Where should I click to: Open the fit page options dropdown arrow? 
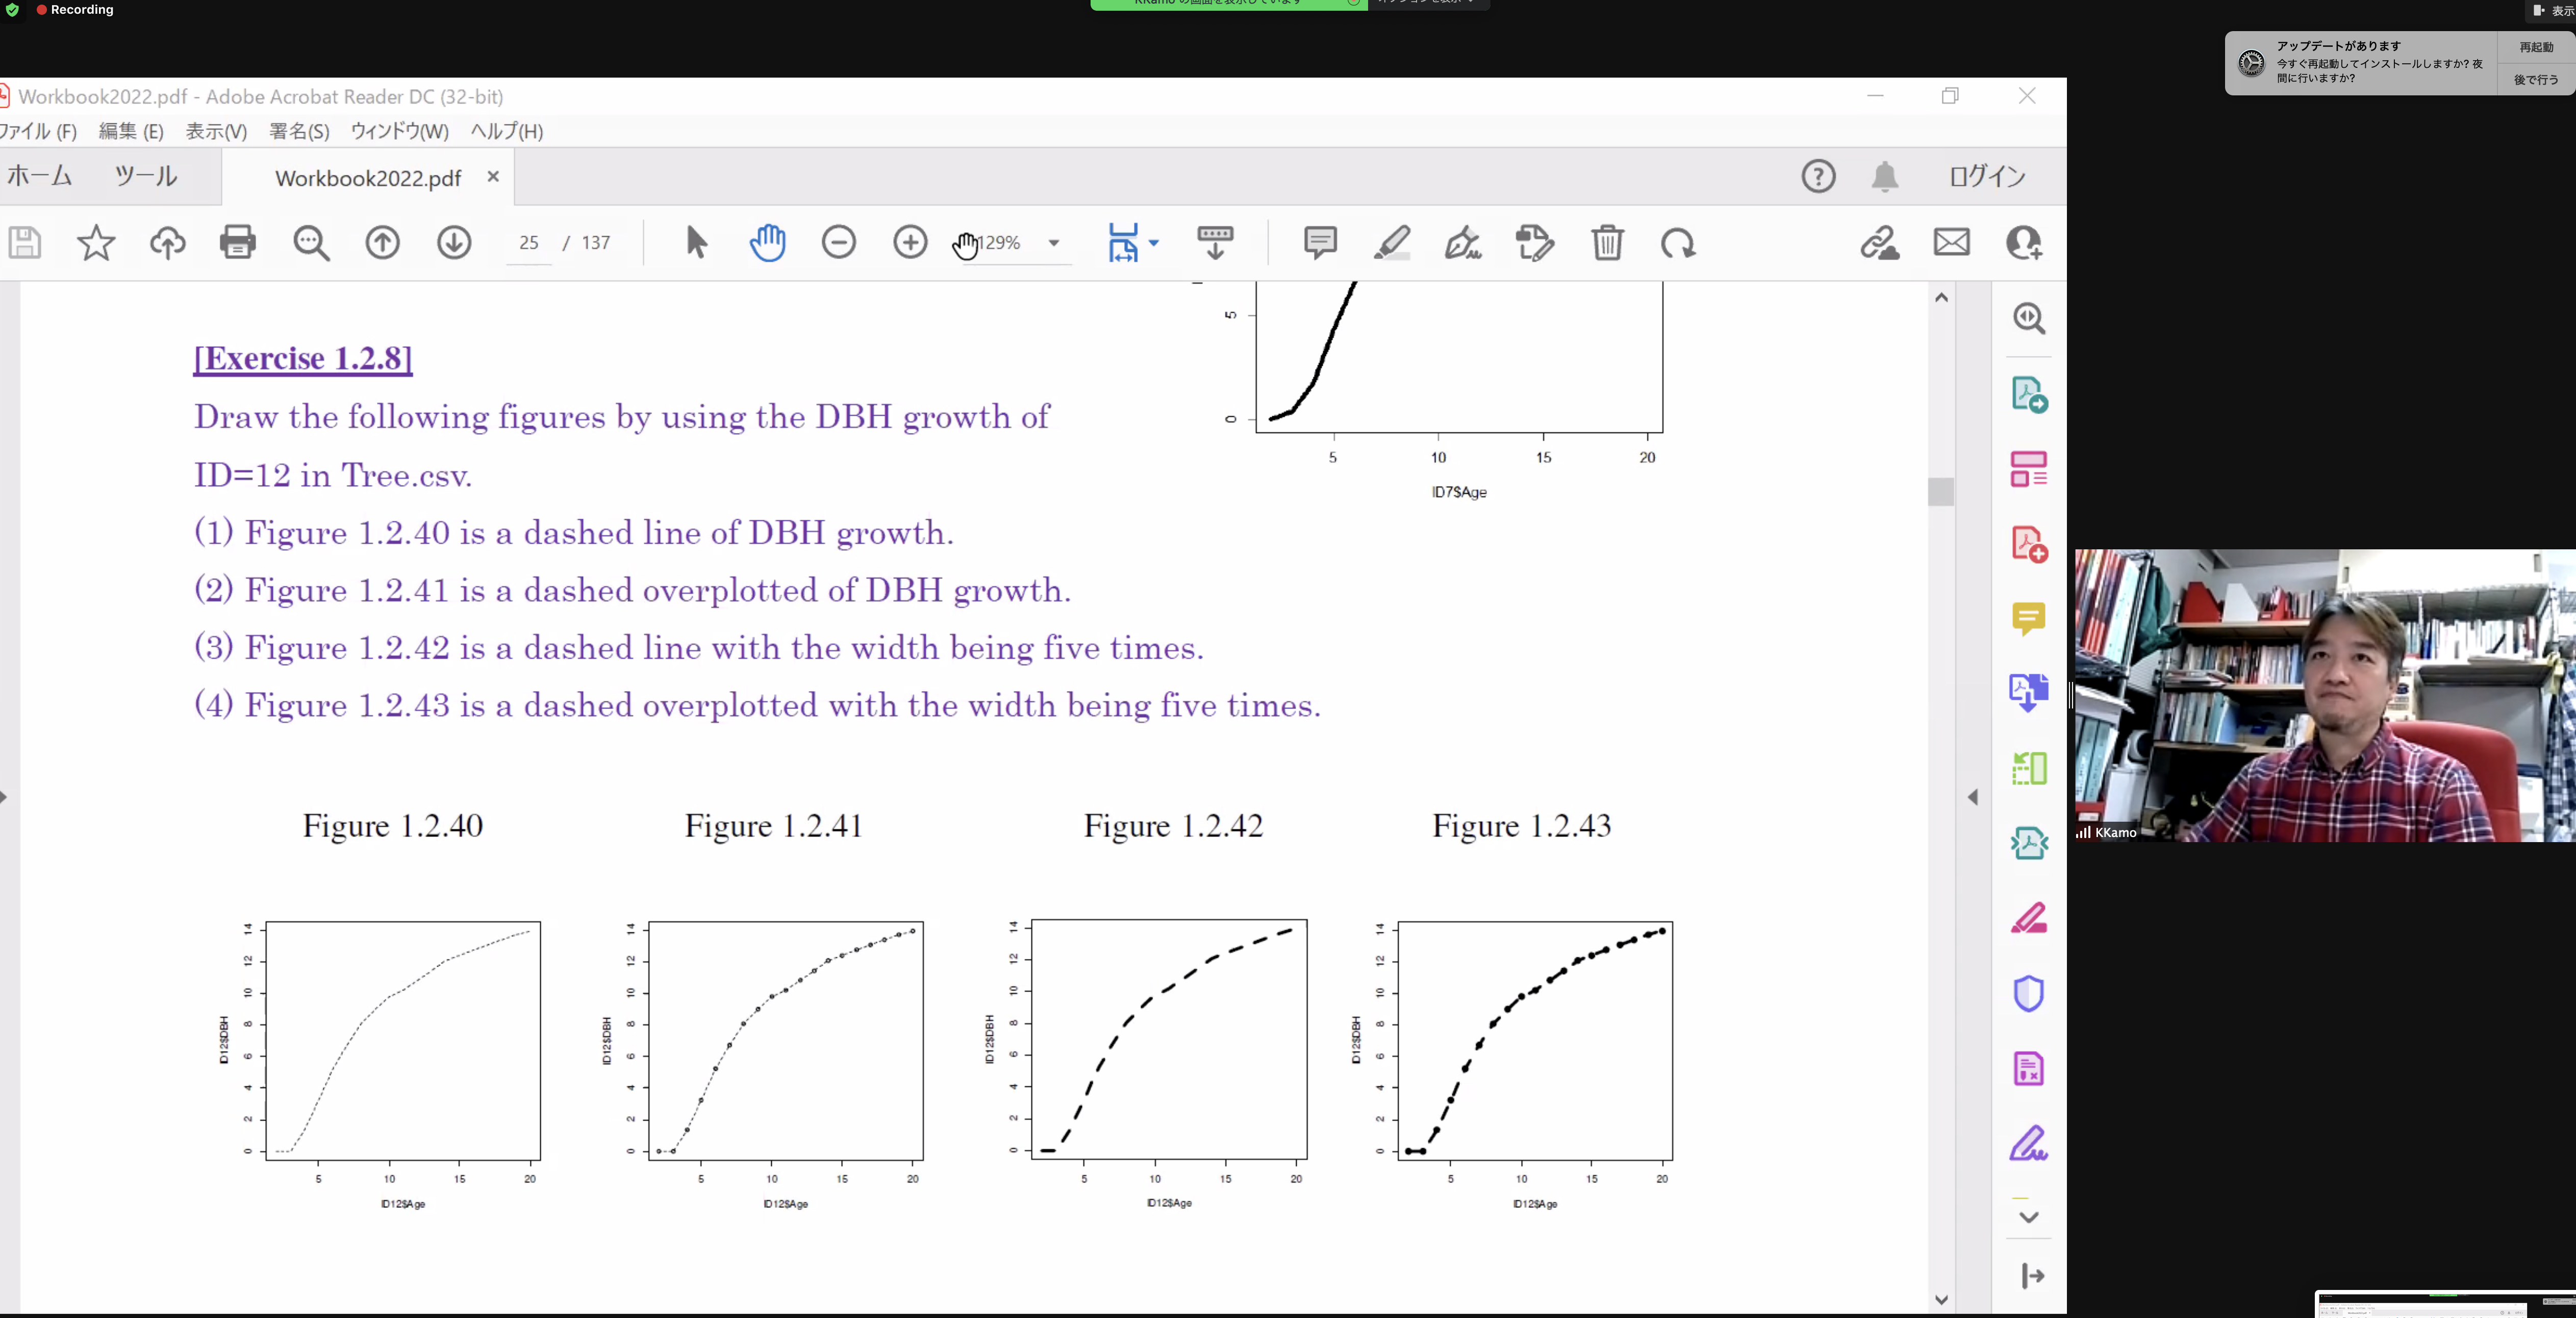pyautogui.click(x=1154, y=243)
